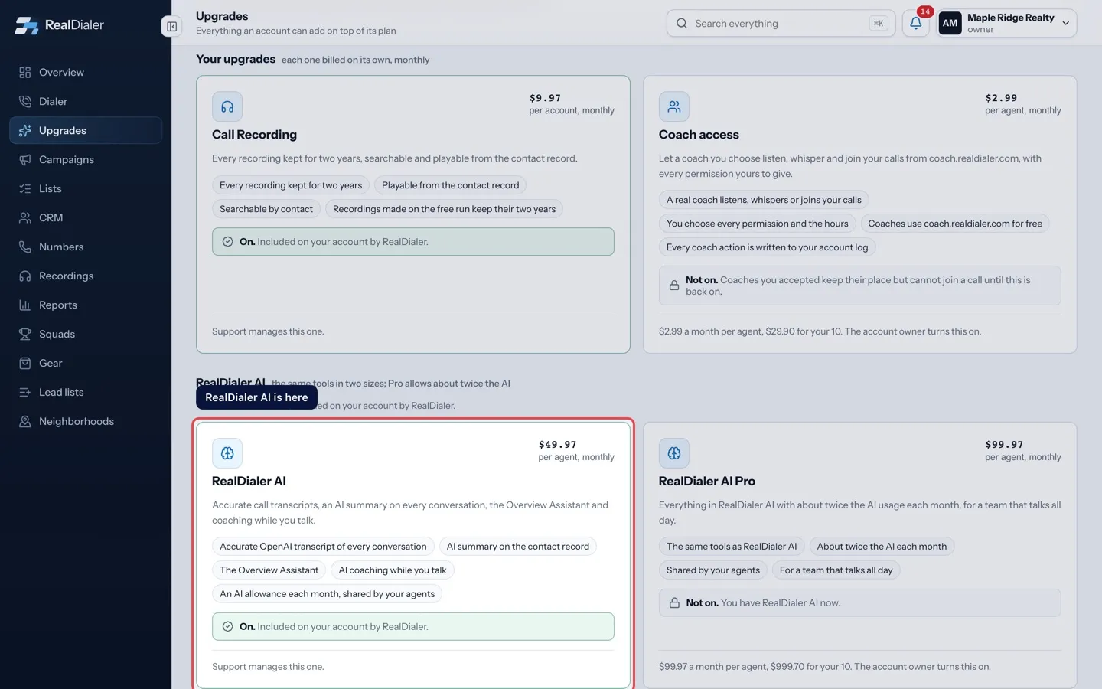Image resolution: width=1102 pixels, height=689 pixels.
Task: Select 'Shared by your agents' tag
Action: click(x=713, y=570)
